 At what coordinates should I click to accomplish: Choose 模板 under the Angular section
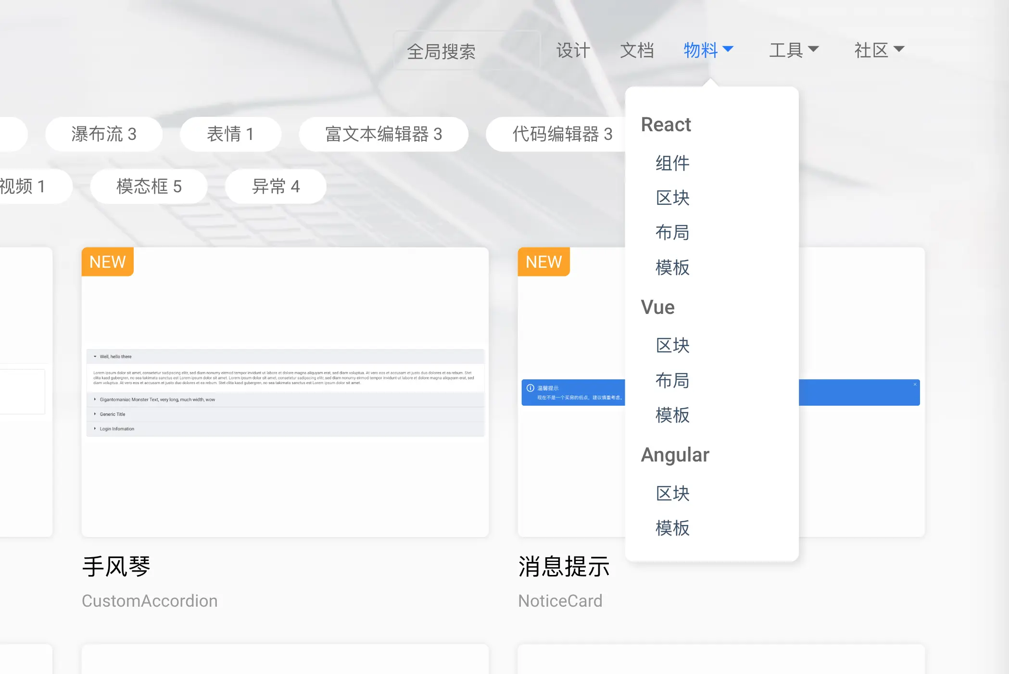[672, 528]
